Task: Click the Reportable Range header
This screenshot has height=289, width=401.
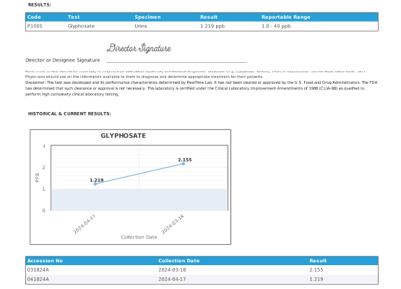Action: (285, 17)
